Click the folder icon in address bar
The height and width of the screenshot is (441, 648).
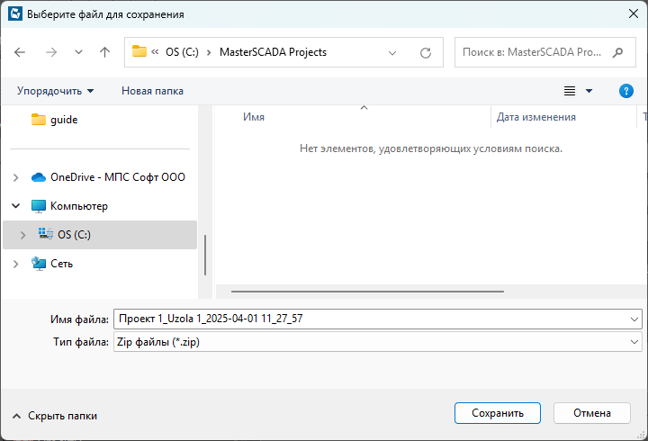pos(139,51)
